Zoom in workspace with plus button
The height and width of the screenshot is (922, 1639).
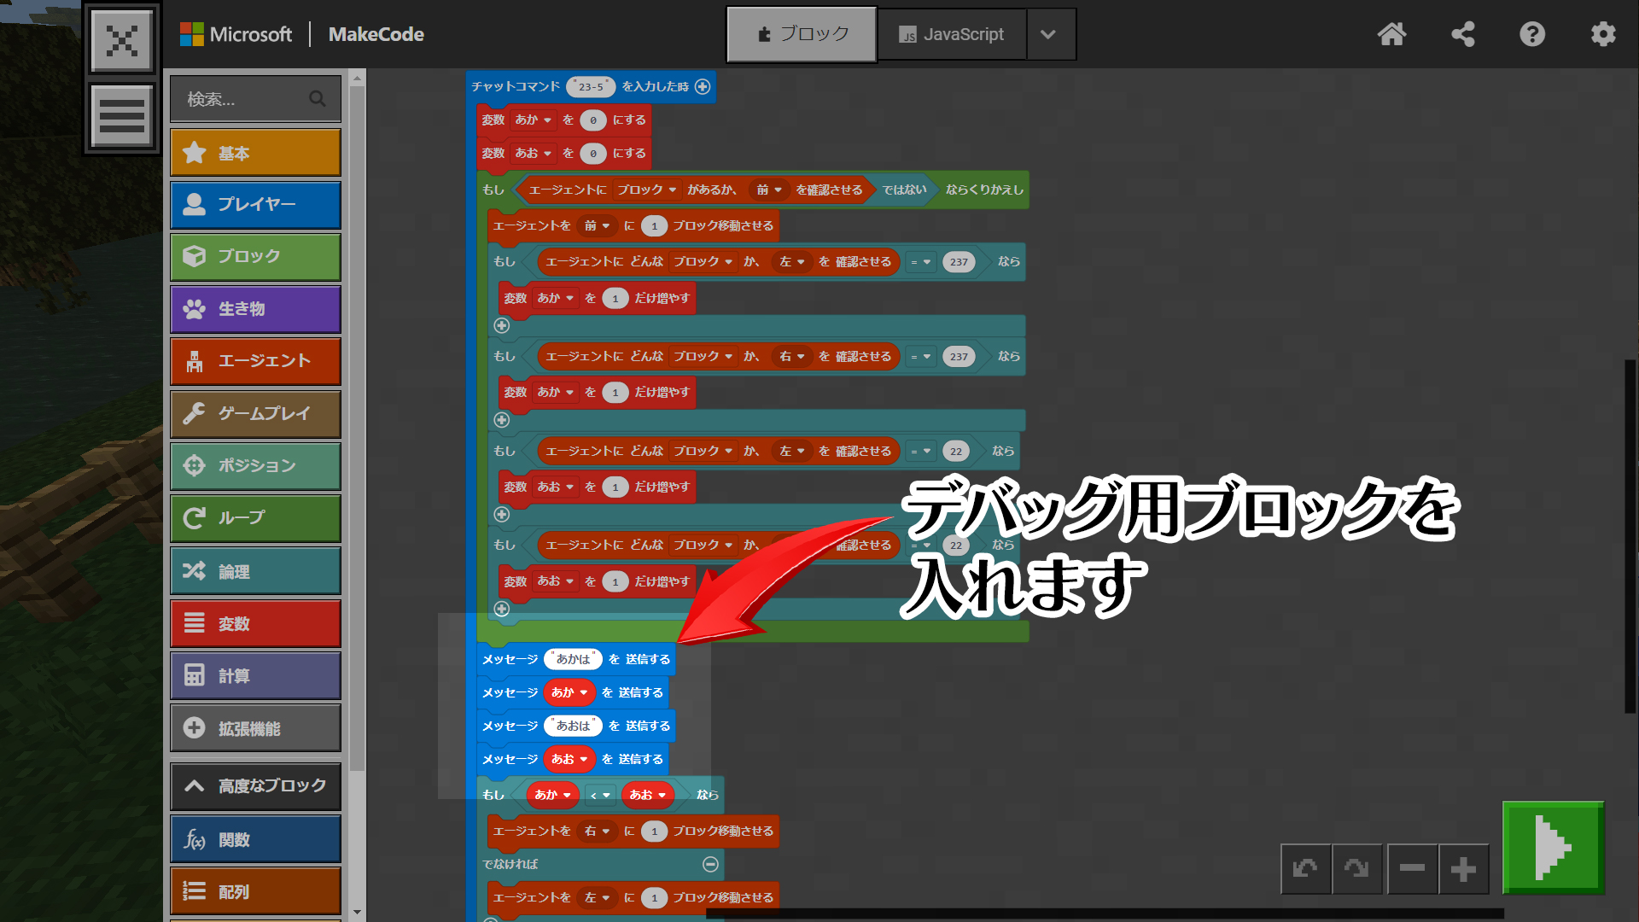coord(1463,869)
